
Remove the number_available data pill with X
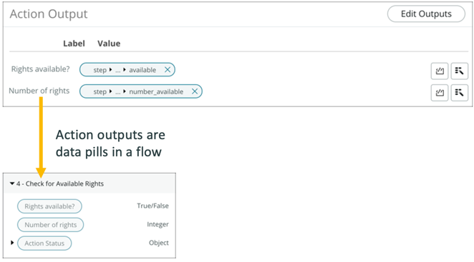tap(195, 91)
